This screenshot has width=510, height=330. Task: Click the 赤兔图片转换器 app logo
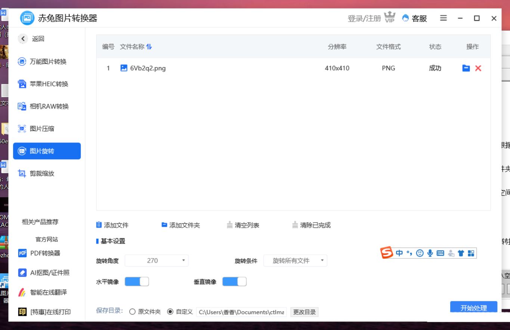[27, 18]
